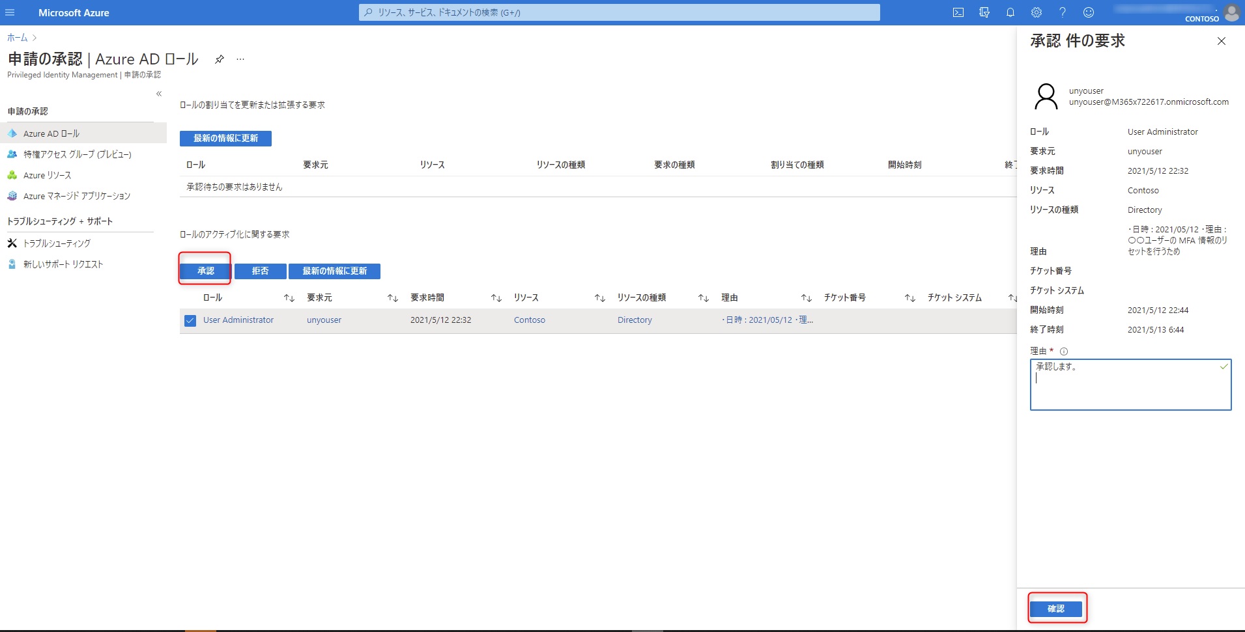The width and height of the screenshot is (1245, 632).
Task: Open the feedback smiley icon
Action: pyautogui.click(x=1089, y=12)
